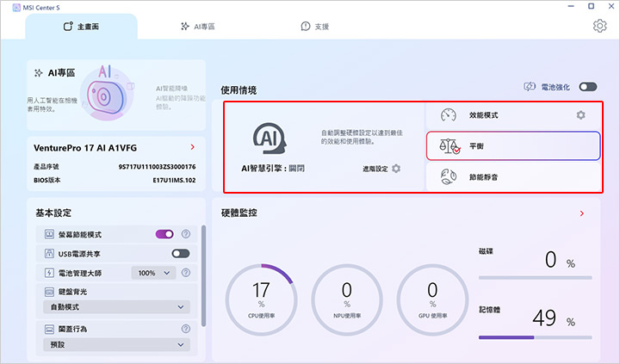Select 節能靜音 scenario
This screenshot has width=620, height=364.
[513, 177]
